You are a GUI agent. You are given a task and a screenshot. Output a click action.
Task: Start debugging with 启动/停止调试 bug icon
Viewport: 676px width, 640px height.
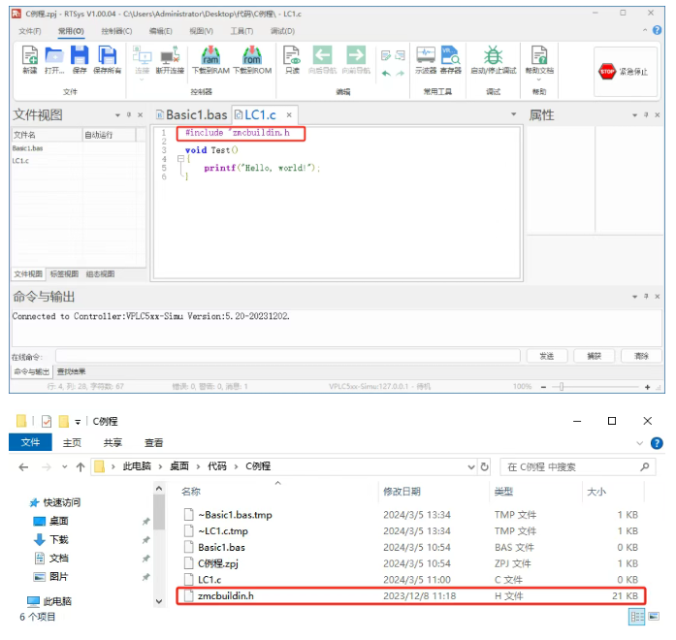[493, 58]
